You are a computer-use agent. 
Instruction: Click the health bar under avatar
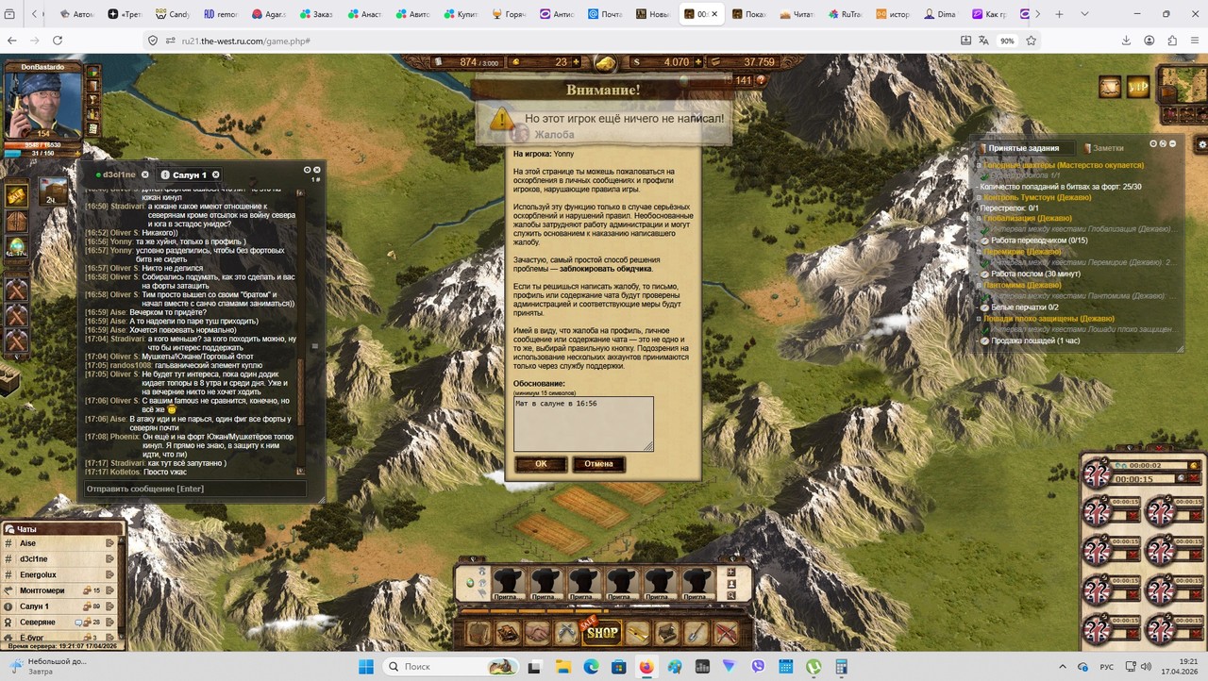click(x=43, y=144)
